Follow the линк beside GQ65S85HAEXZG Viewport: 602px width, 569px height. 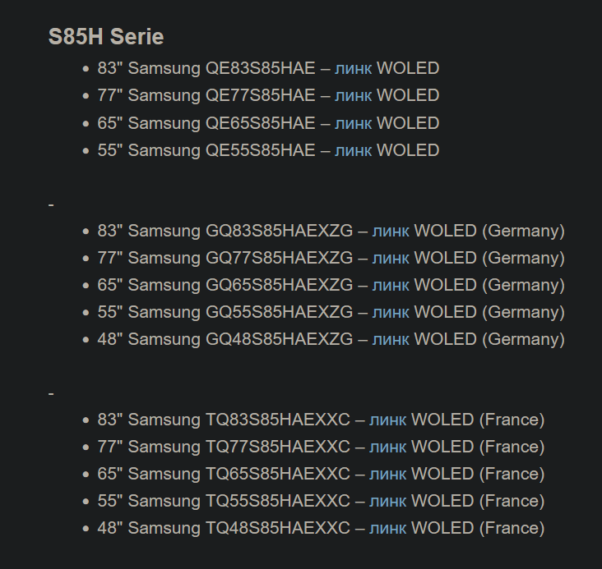point(391,286)
